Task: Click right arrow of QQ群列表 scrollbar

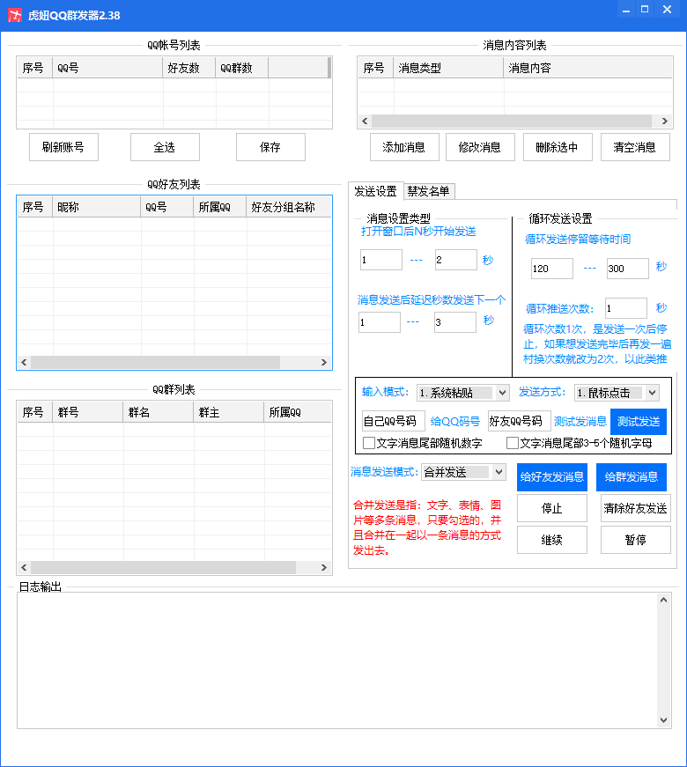Action: (x=324, y=567)
